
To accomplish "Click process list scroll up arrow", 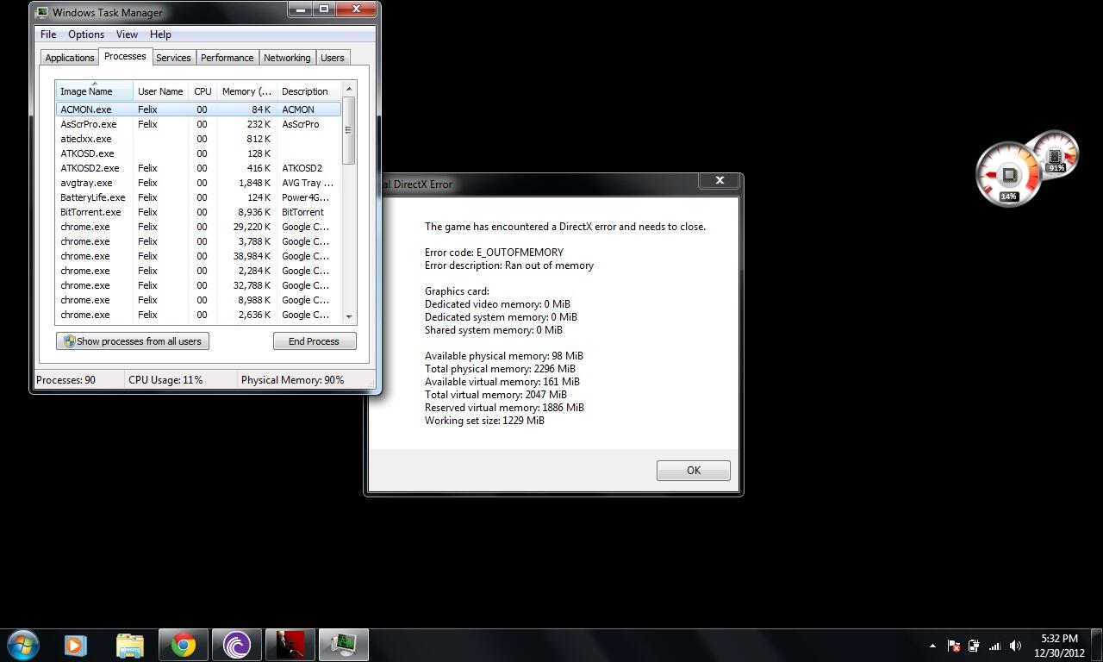I will tap(349, 90).
